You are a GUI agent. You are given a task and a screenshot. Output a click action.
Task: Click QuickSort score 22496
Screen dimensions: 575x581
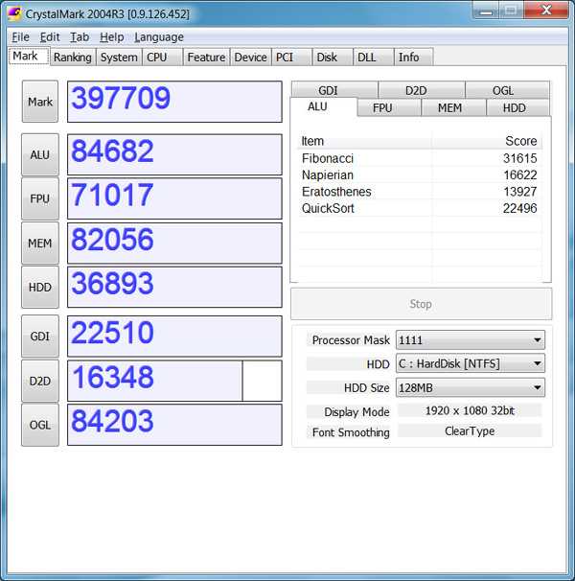[519, 208]
